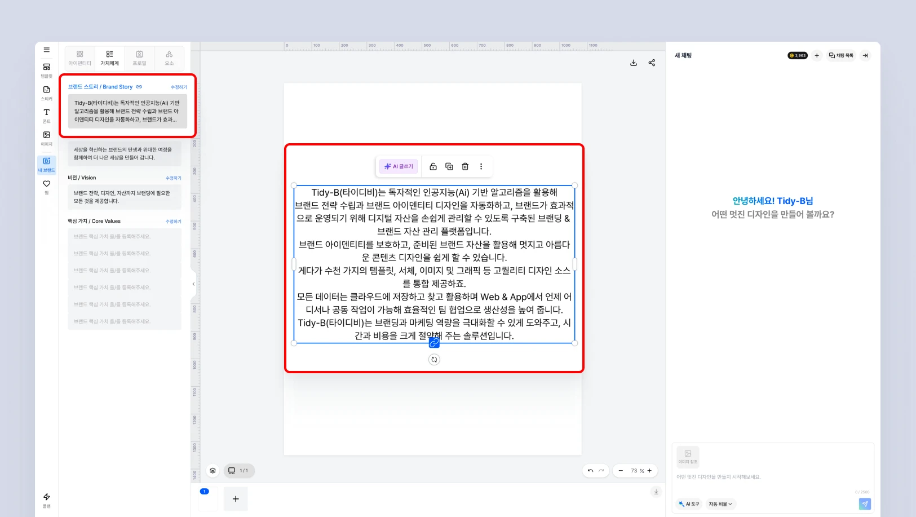Click 수정하기 for the Core Values section

[x=174, y=222]
